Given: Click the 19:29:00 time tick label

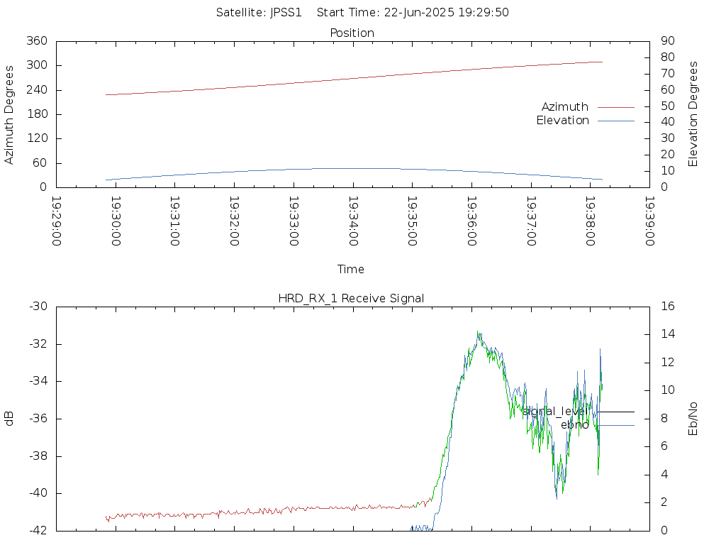Looking at the screenshot, I should point(57,221).
